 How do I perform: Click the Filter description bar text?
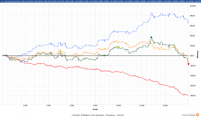pos(100,1)
